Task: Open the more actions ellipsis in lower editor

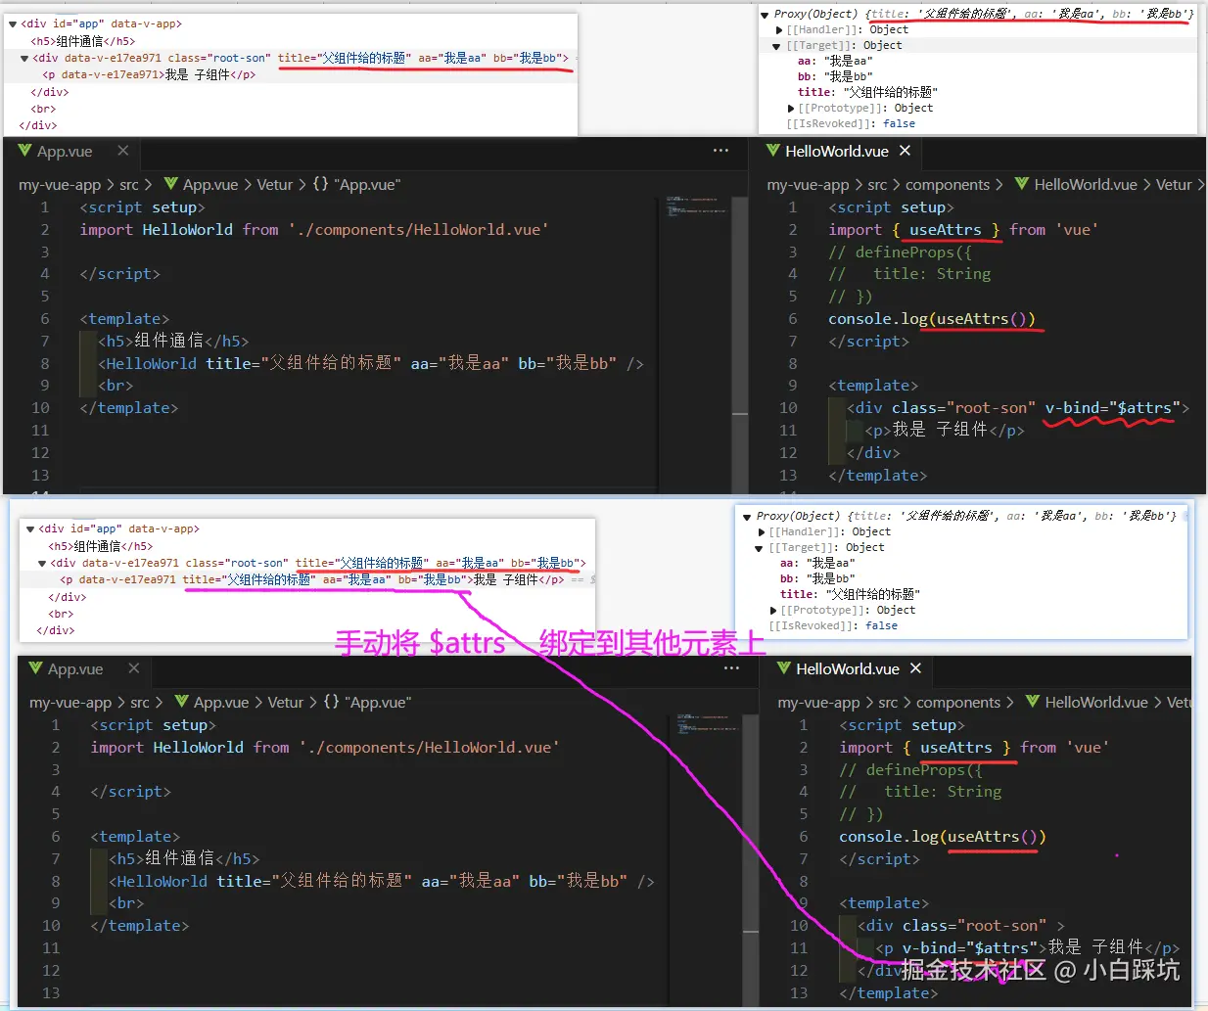Action: (731, 668)
